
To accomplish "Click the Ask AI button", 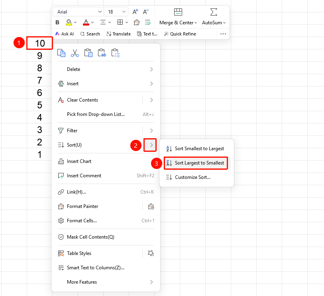I will point(65,34).
